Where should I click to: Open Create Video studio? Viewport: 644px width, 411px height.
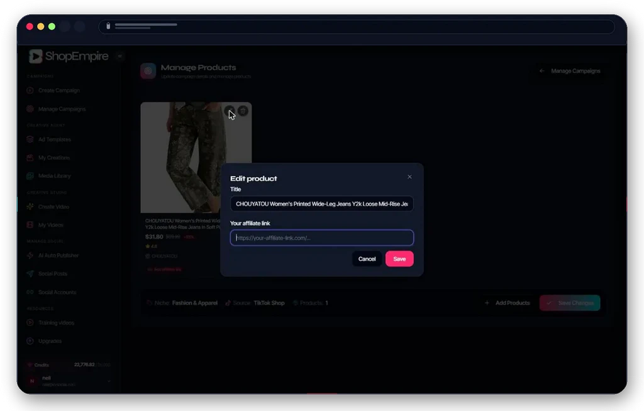tap(54, 207)
